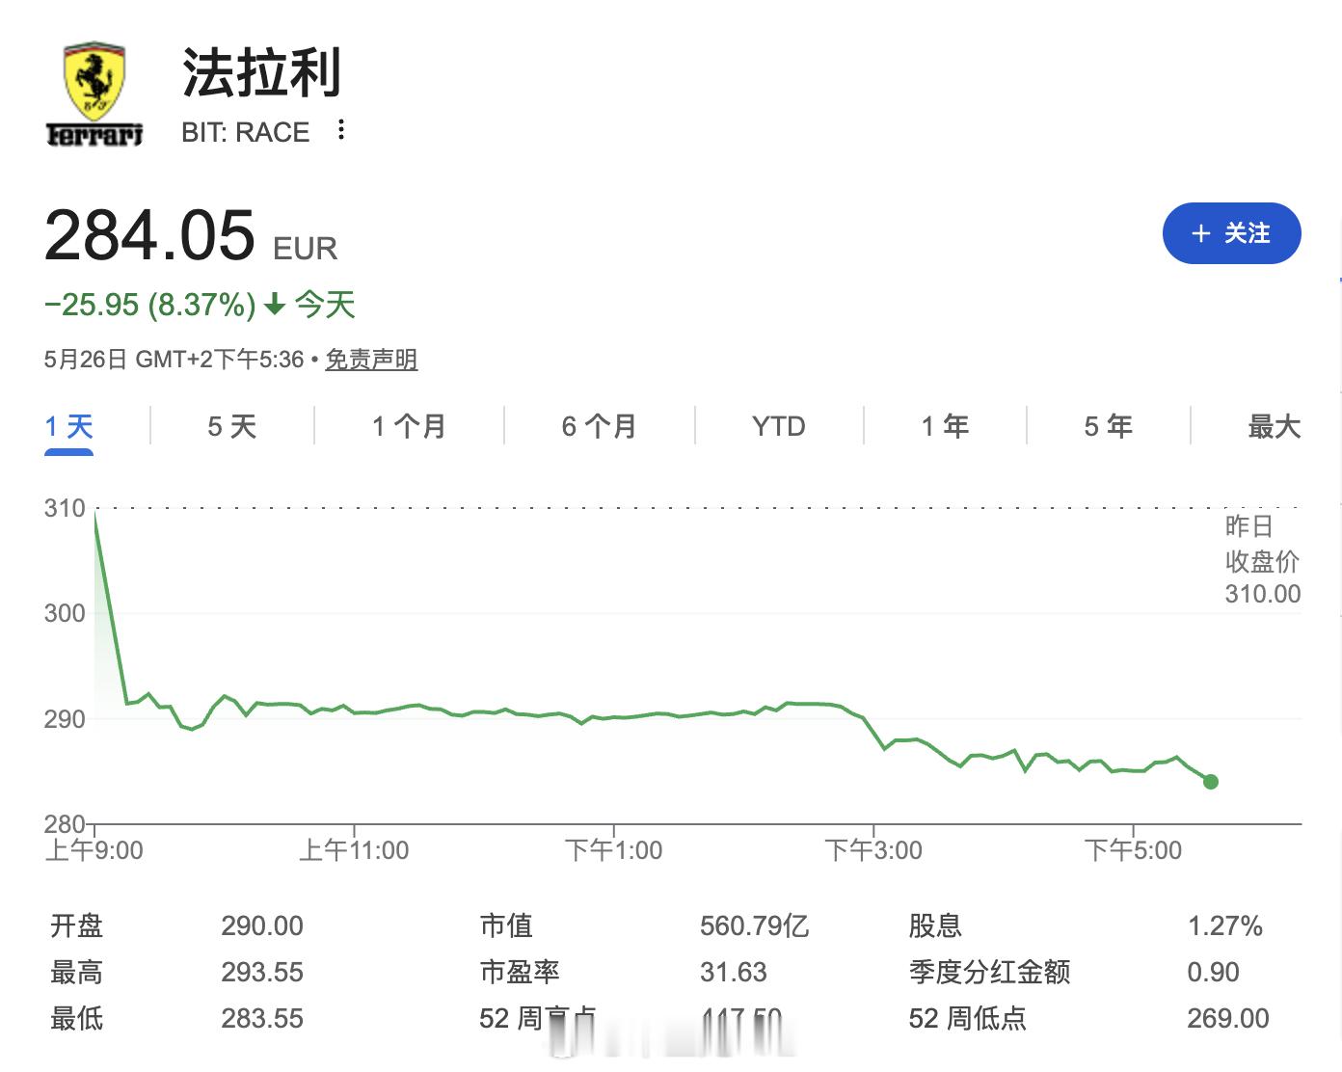
Task: Click the 股息 value 1.27%
Action: [1225, 926]
